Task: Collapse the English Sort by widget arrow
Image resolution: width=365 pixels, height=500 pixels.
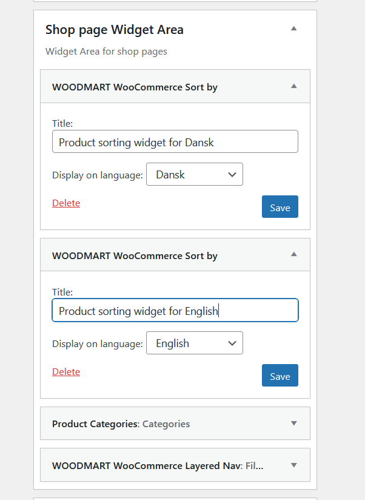Action: 293,254
